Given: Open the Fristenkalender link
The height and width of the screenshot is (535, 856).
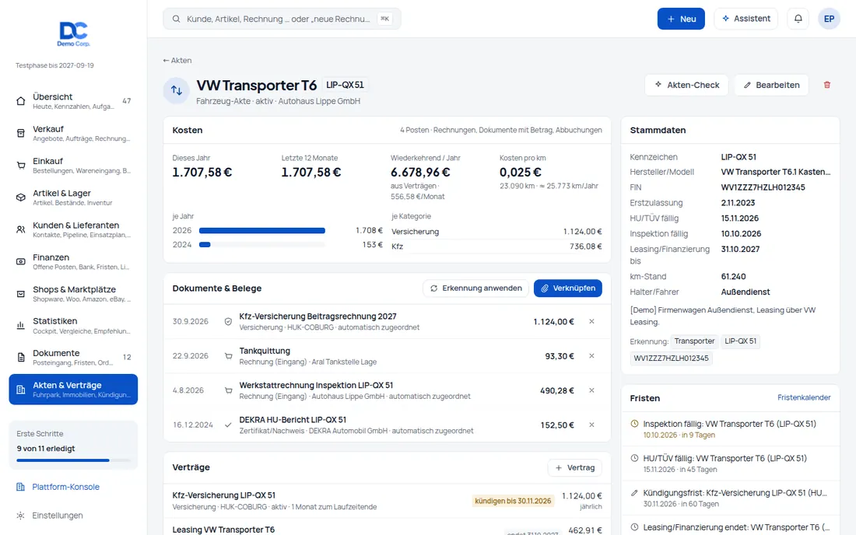Looking at the screenshot, I should coord(804,397).
